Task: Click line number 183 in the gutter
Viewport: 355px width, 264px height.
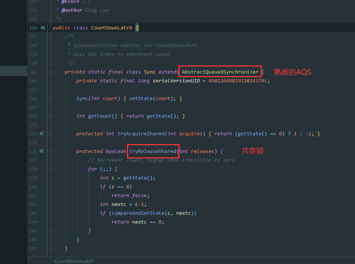Action: (x=33, y=213)
